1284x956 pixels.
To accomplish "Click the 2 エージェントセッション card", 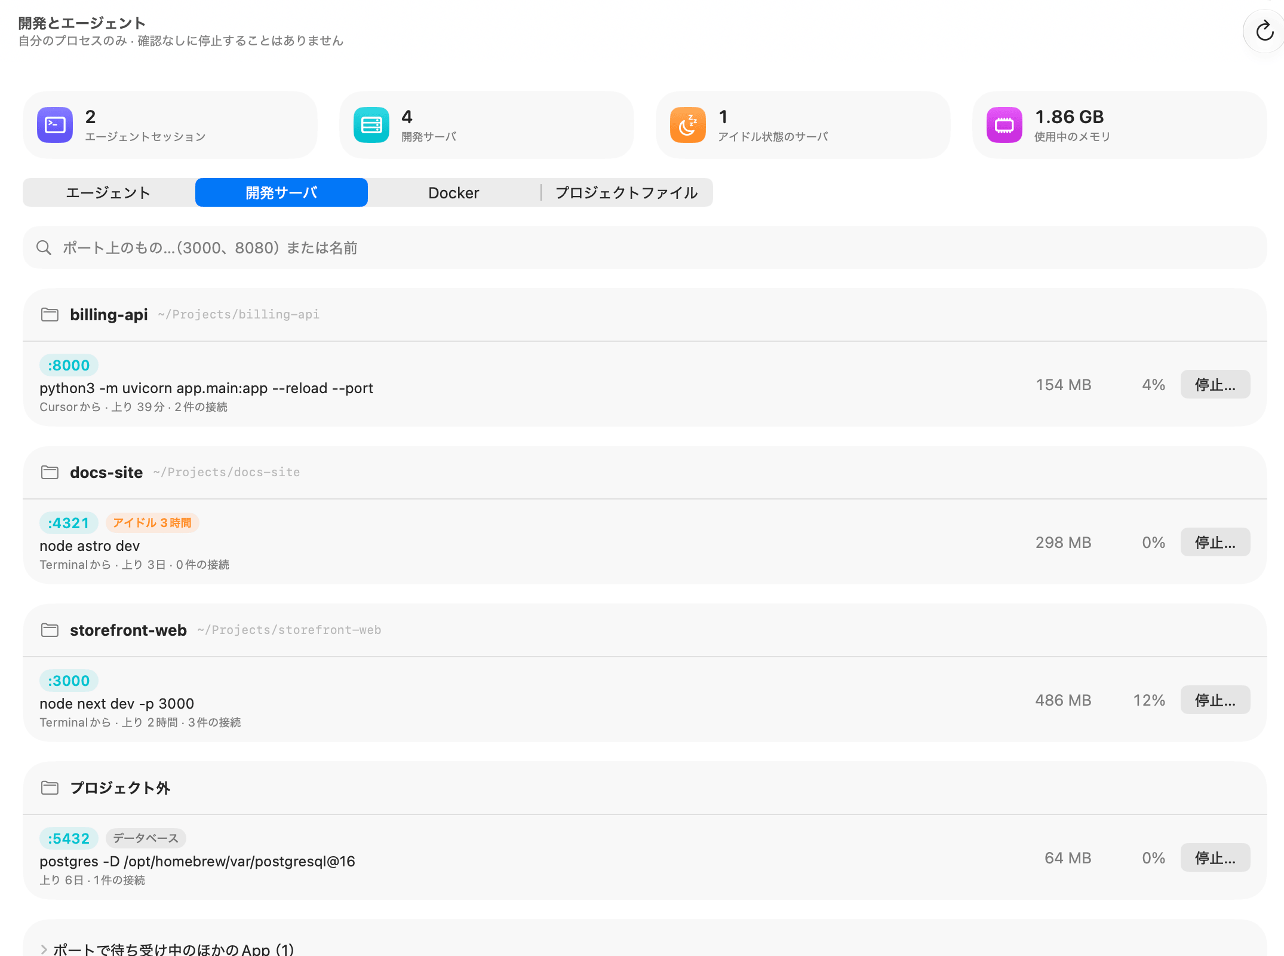I will pyautogui.click(x=170, y=125).
